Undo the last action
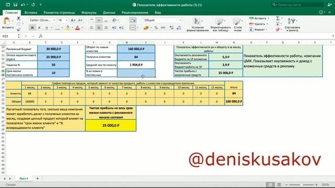 tap(23, 5)
